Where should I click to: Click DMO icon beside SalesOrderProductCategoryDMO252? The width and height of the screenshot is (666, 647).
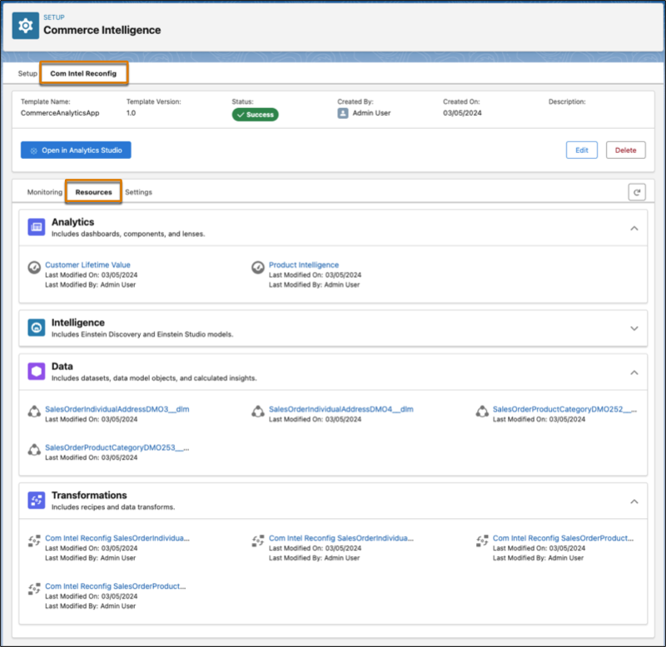[x=482, y=411]
